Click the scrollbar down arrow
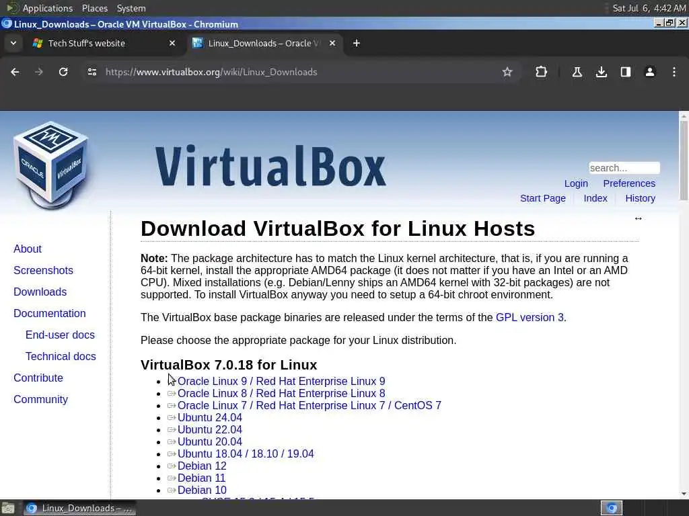689x516 pixels. point(684,494)
